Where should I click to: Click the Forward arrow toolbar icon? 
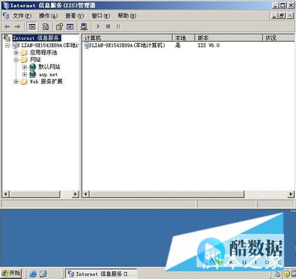pyautogui.click(x=18, y=27)
